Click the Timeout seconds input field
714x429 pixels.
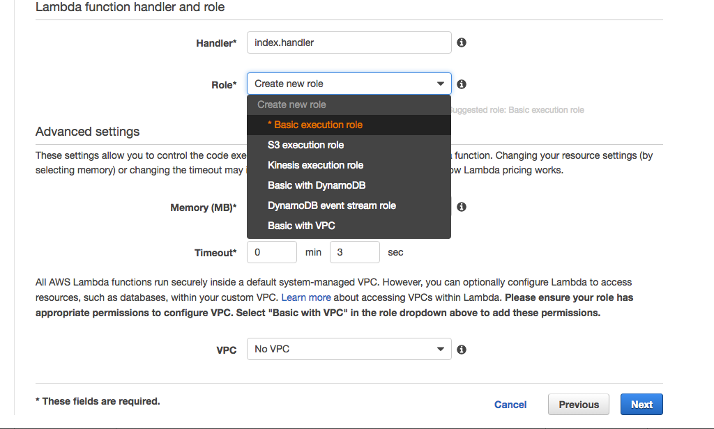[x=354, y=251]
